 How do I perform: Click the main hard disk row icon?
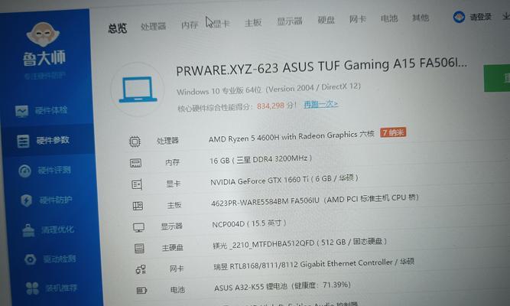[139, 249]
